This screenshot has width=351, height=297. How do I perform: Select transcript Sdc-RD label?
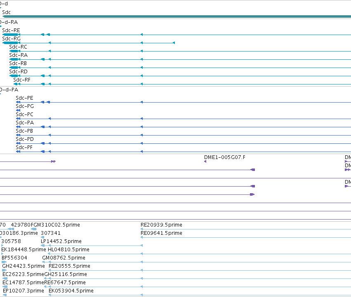pos(19,72)
